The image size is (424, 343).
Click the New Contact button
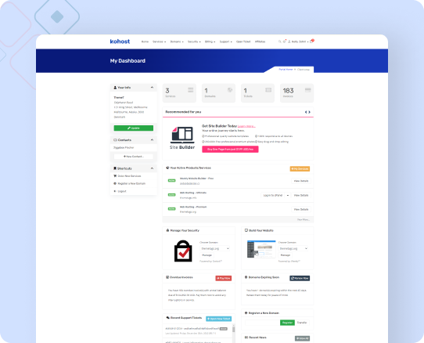click(134, 157)
